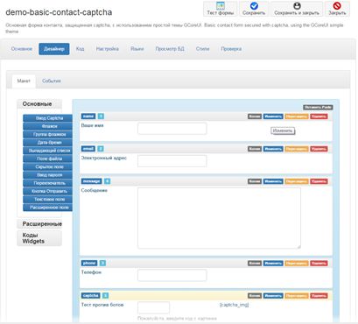Click the Телефон input field
Viewport: 358px width, 324px height.
tap(172, 275)
